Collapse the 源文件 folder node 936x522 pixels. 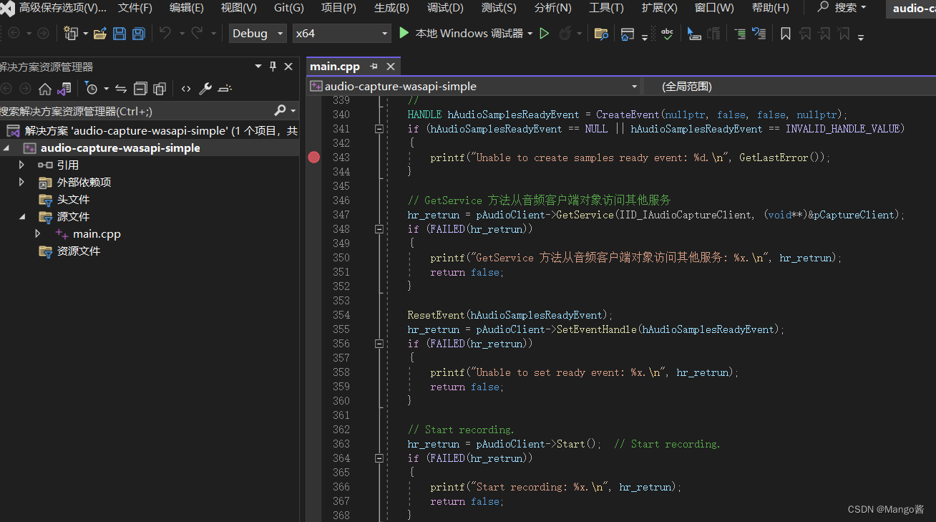pos(21,217)
